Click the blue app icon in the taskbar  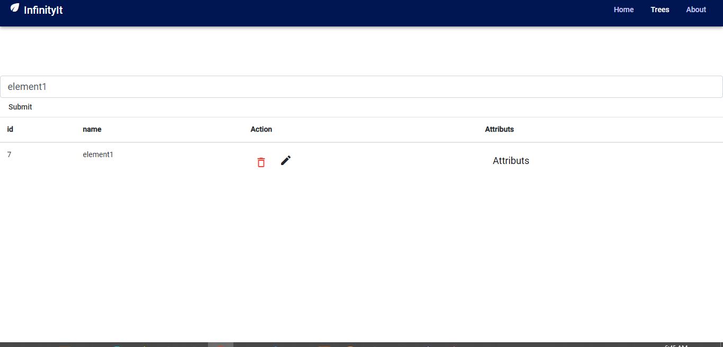click(x=275, y=345)
